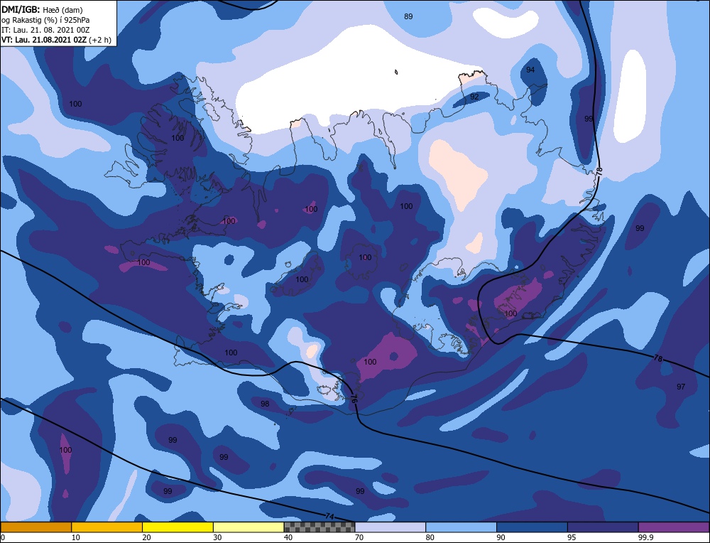
Task: Click the purple above-99.9 legend swatch
Action: (x=674, y=527)
